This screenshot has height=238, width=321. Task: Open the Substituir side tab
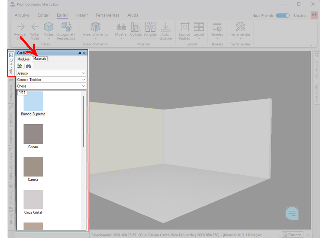point(11,218)
